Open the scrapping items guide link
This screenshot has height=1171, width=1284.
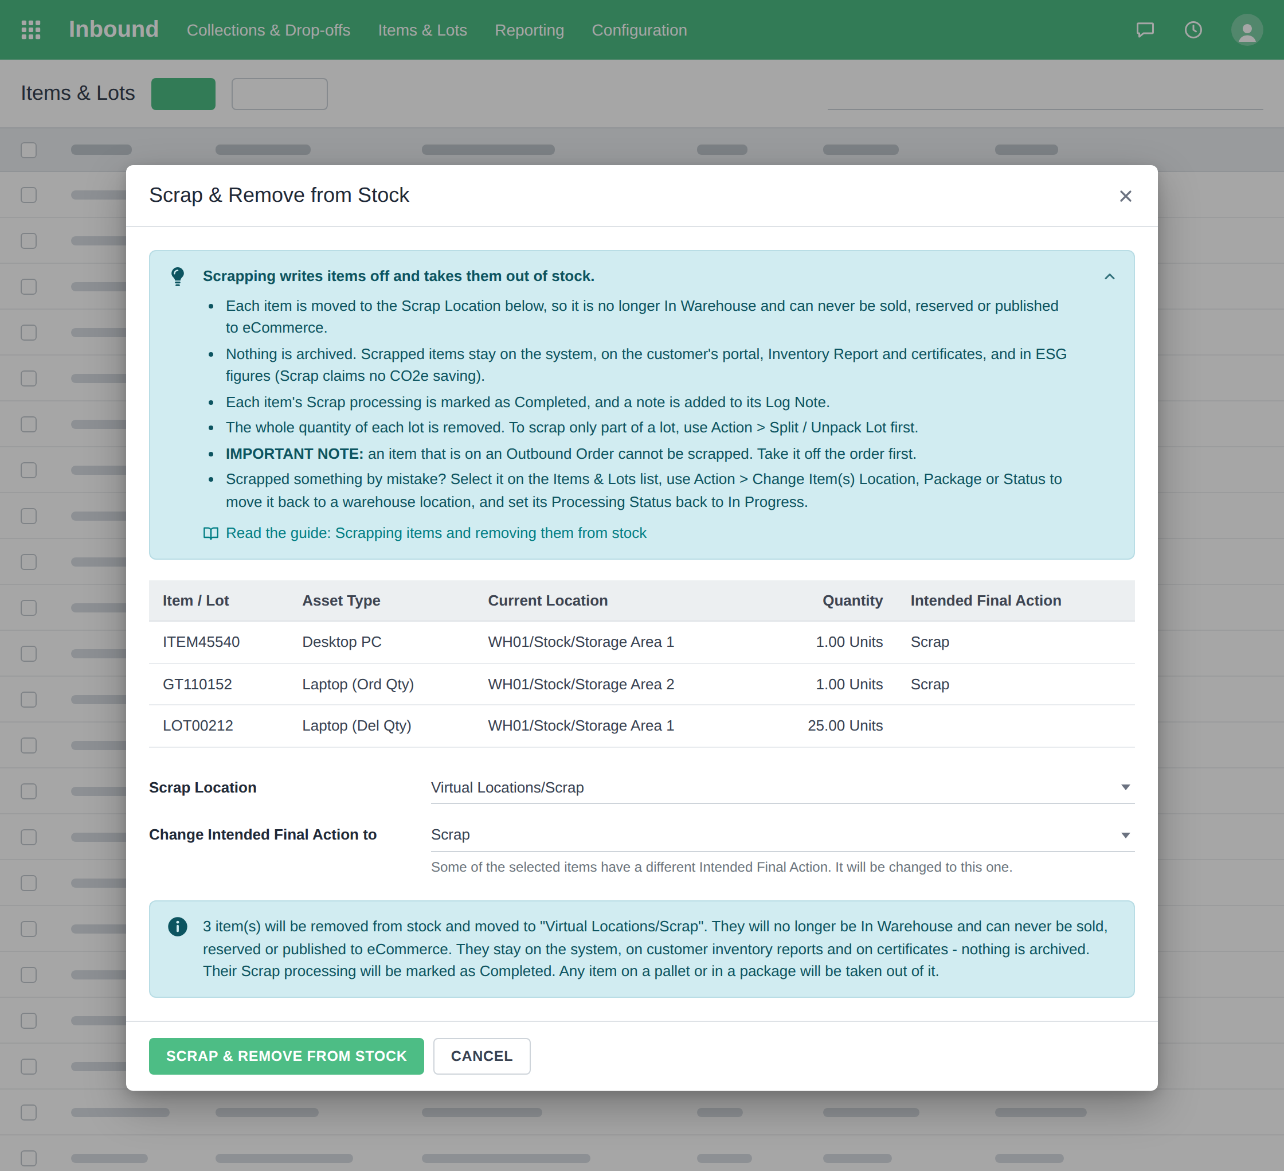pyautogui.click(x=436, y=533)
